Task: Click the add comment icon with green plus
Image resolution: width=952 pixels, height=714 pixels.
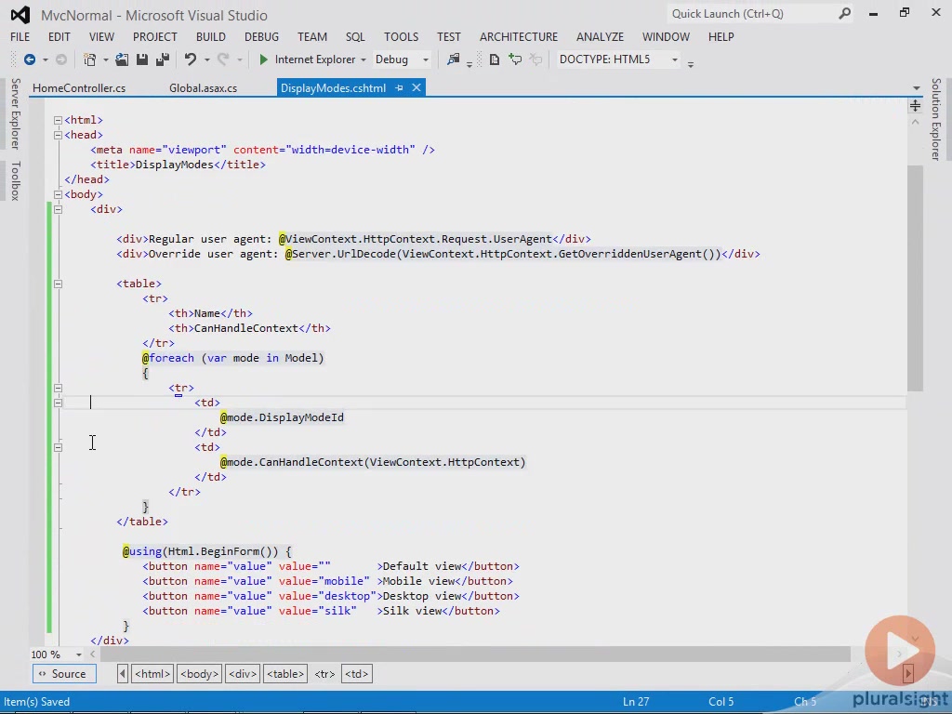Action: [x=515, y=59]
